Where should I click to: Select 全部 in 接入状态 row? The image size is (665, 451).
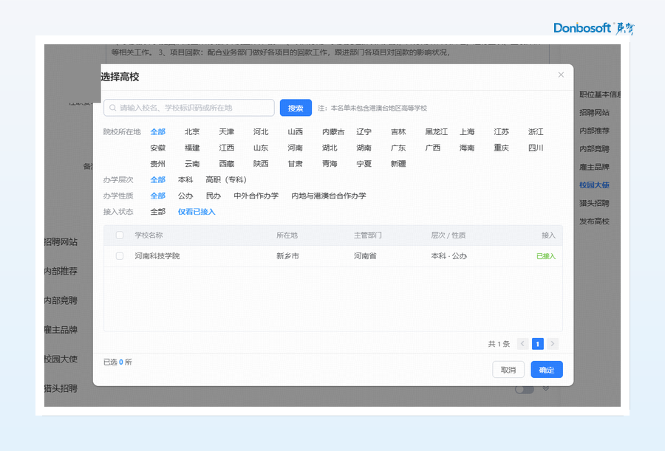pyautogui.click(x=158, y=212)
